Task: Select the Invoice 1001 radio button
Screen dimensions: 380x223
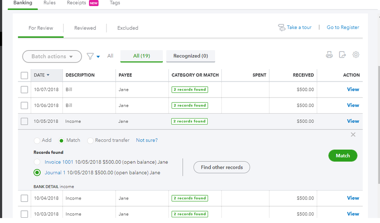Action: tap(37, 162)
